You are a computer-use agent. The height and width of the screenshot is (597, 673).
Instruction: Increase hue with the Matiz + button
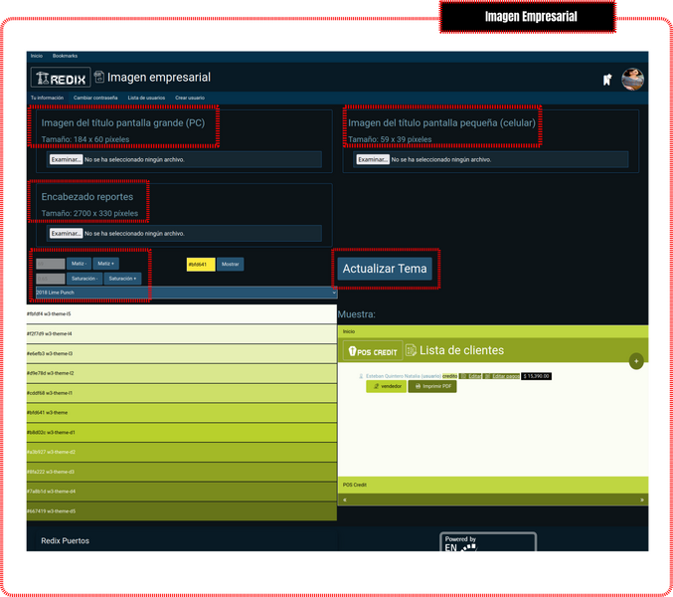pyautogui.click(x=106, y=264)
